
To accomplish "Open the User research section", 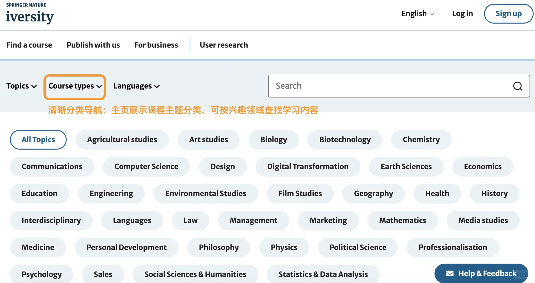I will [223, 45].
